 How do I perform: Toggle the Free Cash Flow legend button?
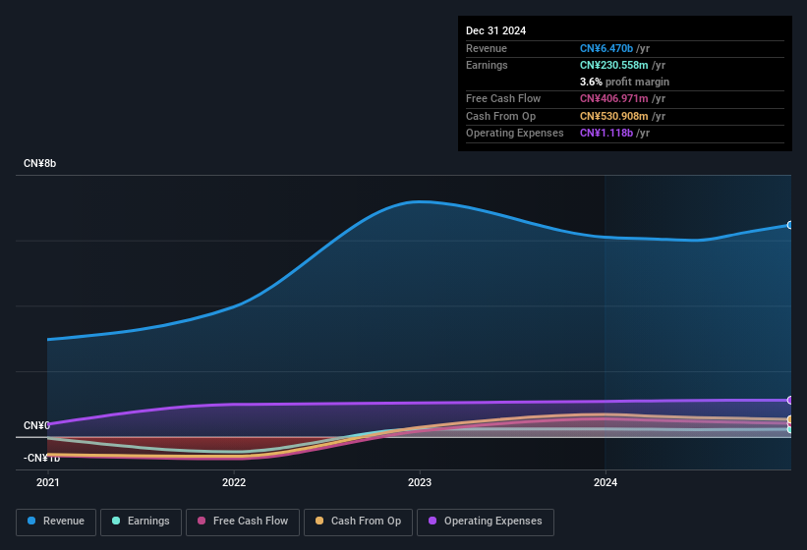243,522
